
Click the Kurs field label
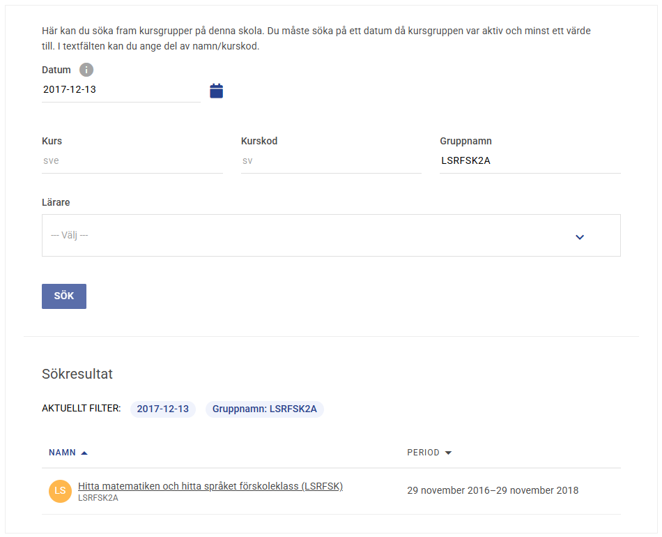[x=52, y=141]
